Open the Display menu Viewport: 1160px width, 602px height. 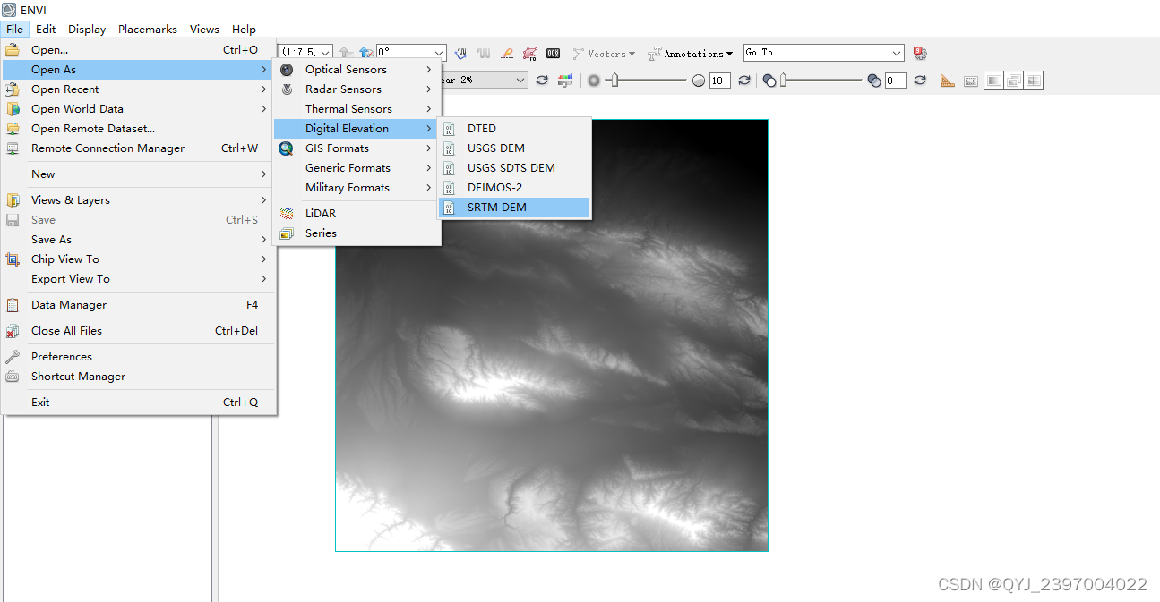point(87,30)
